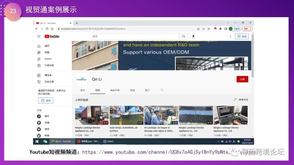The height and width of the screenshot is (165, 294).
Task: Select the channel 简介 tab
Action: pyautogui.click(x=147, y=90)
